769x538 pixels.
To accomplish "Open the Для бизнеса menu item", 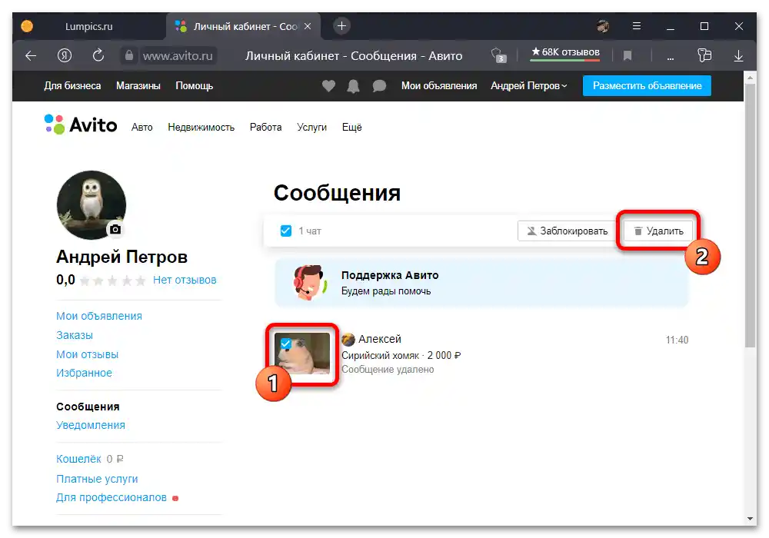I will coord(72,86).
